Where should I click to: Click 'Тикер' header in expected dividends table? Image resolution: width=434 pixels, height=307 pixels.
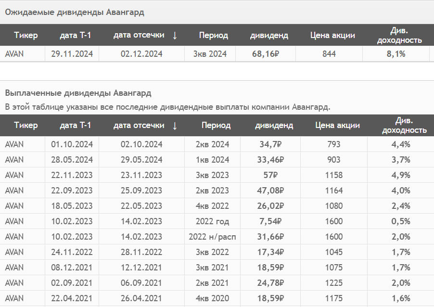[26, 35]
